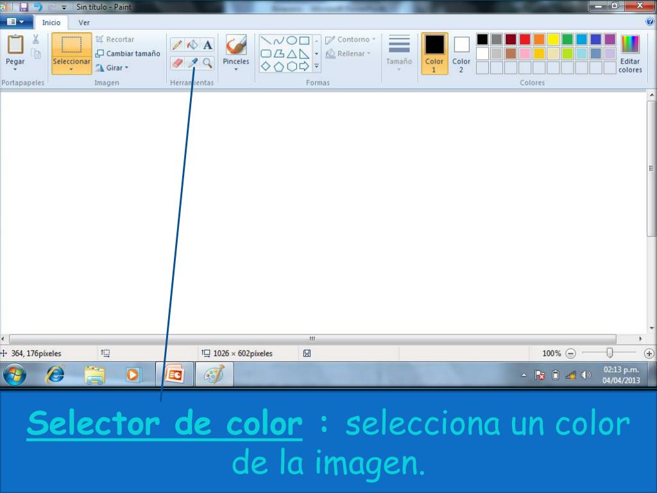The image size is (657, 493).
Task: Pick the red color swatch
Action: [x=525, y=39]
